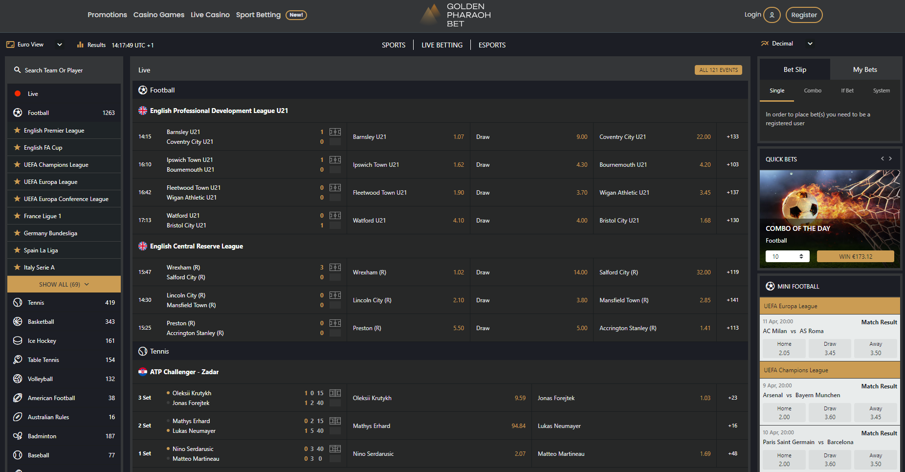Toggle star for UEFA Champions League
This screenshot has width=905, height=472.
[x=17, y=165]
